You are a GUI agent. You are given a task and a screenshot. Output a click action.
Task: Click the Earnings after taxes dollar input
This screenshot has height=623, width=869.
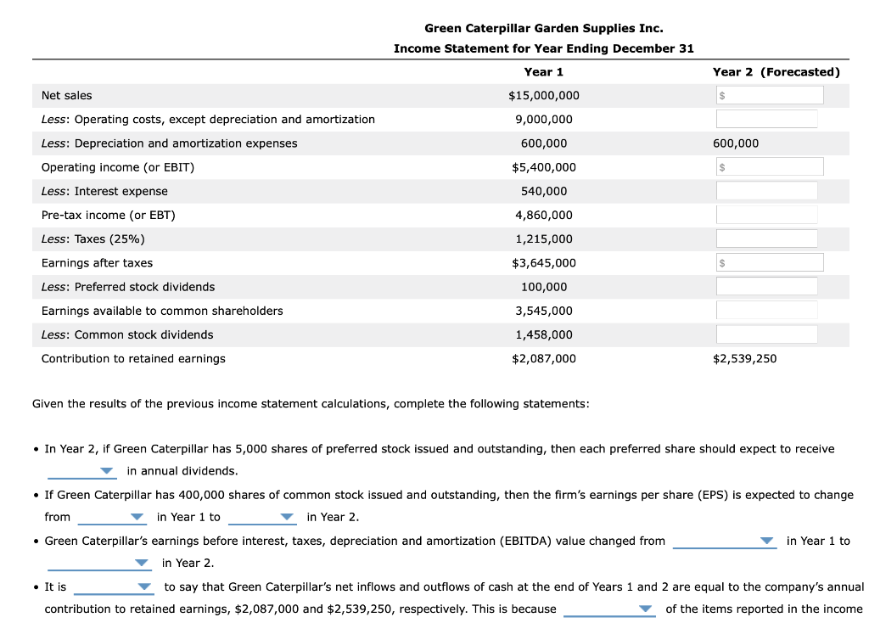click(769, 261)
